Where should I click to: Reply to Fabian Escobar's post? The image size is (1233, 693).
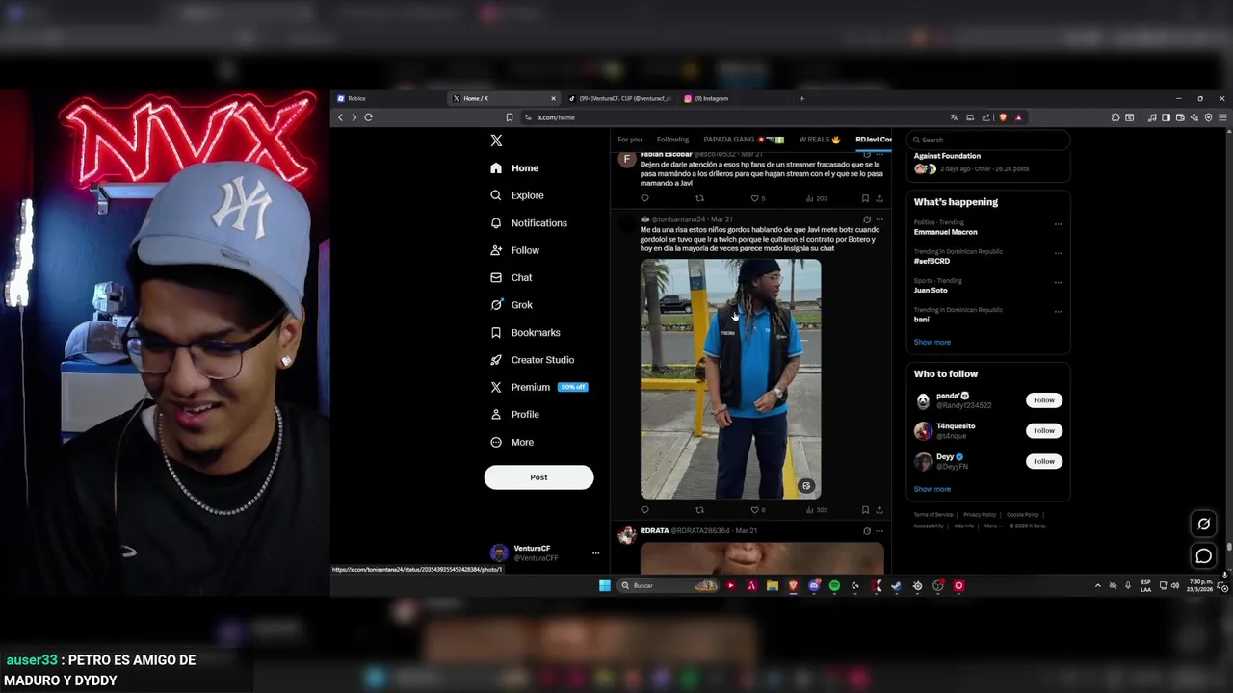pyautogui.click(x=644, y=198)
